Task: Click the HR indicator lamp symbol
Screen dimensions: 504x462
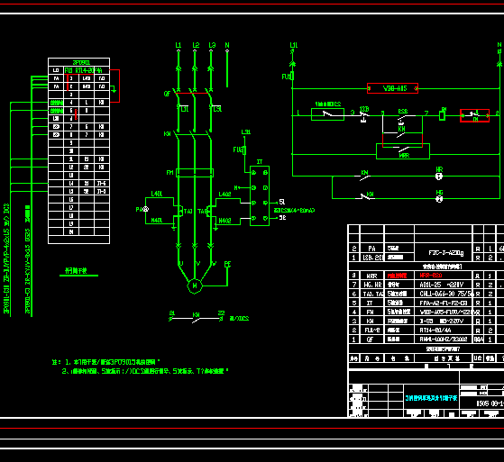Action: [x=439, y=176]
